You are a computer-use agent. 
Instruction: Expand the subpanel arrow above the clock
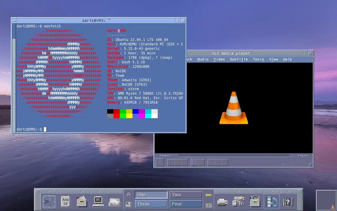[49, 191]
